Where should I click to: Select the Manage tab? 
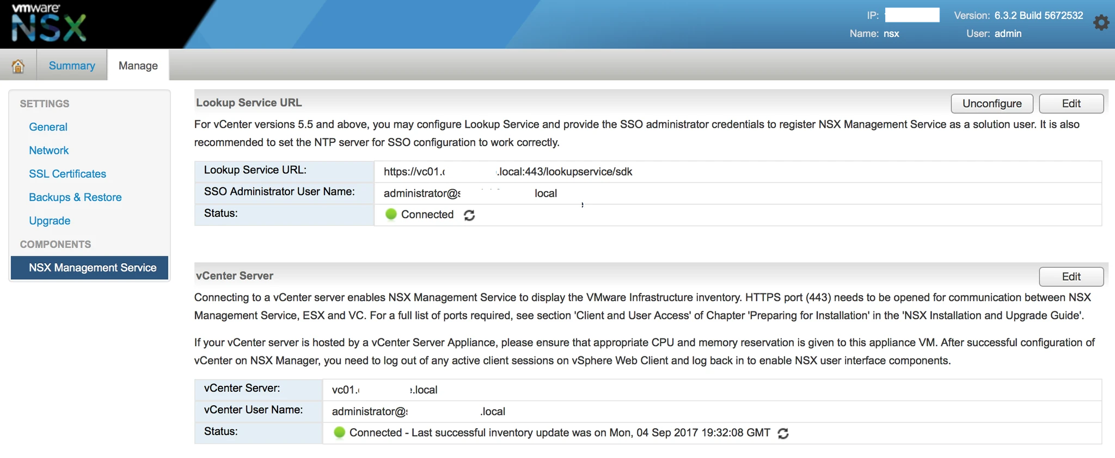[x=138, y=66]
